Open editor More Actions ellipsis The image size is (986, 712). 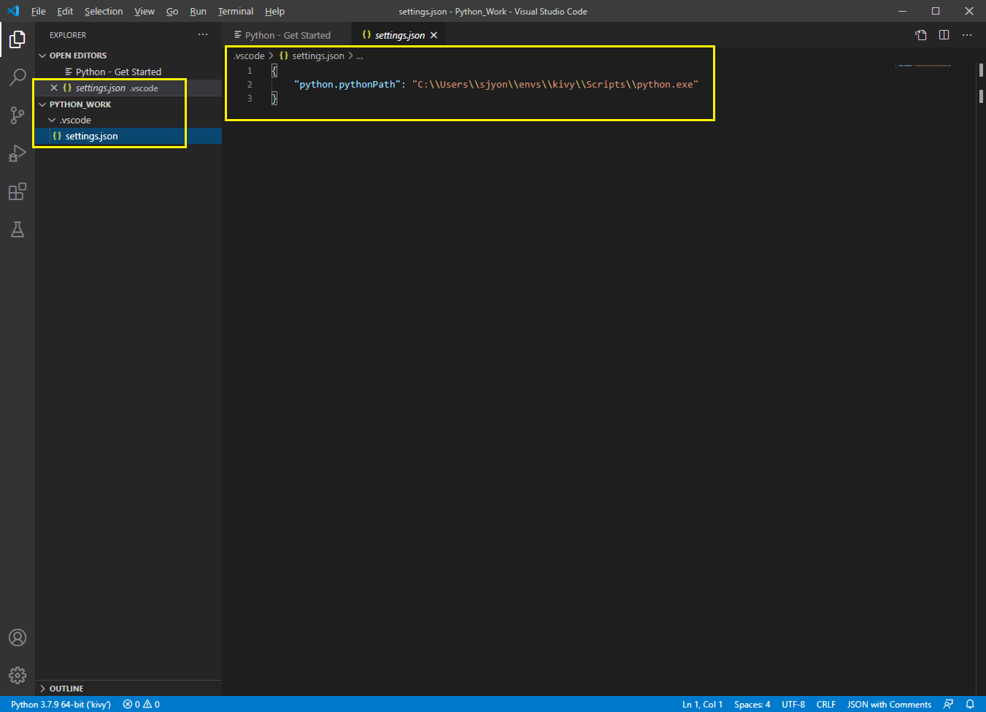click(967, 35)
